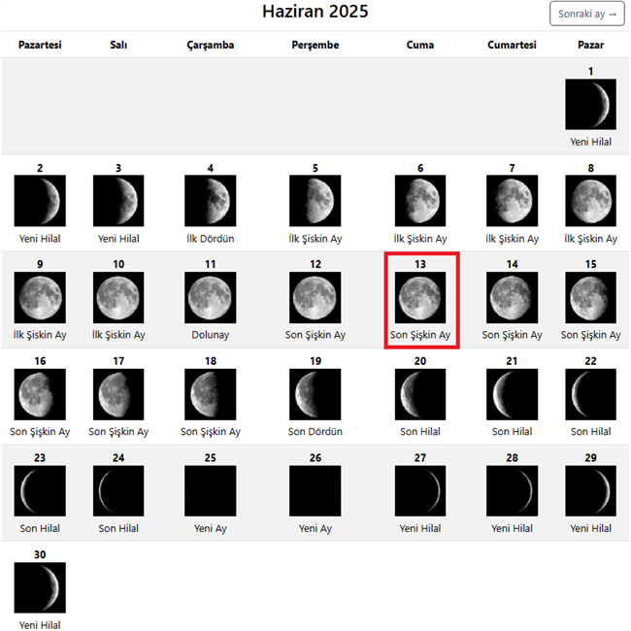
Task: Click the Yeni Ay label under June 26
Action: pyautogui.click(x=315, y=528)
